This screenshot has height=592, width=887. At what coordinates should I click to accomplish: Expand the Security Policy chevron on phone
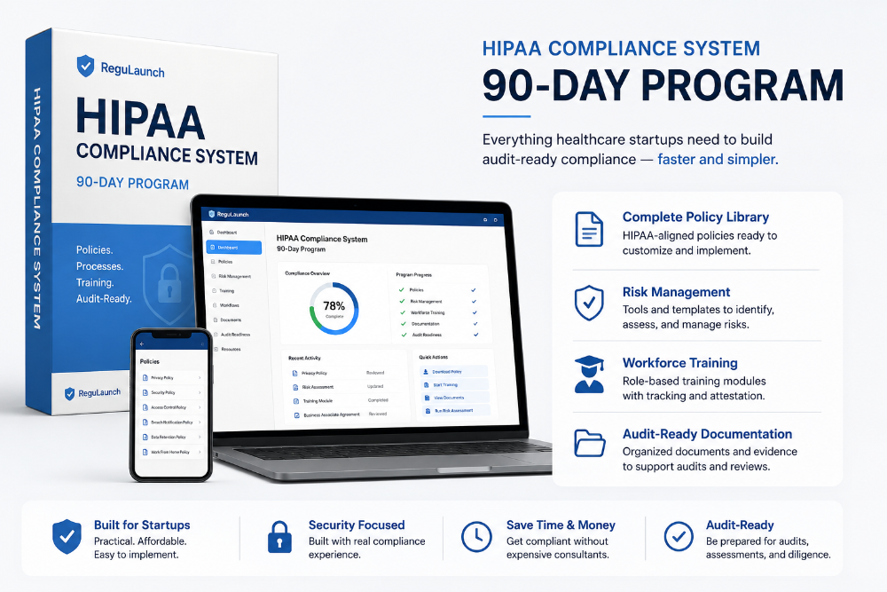[200, 392]
